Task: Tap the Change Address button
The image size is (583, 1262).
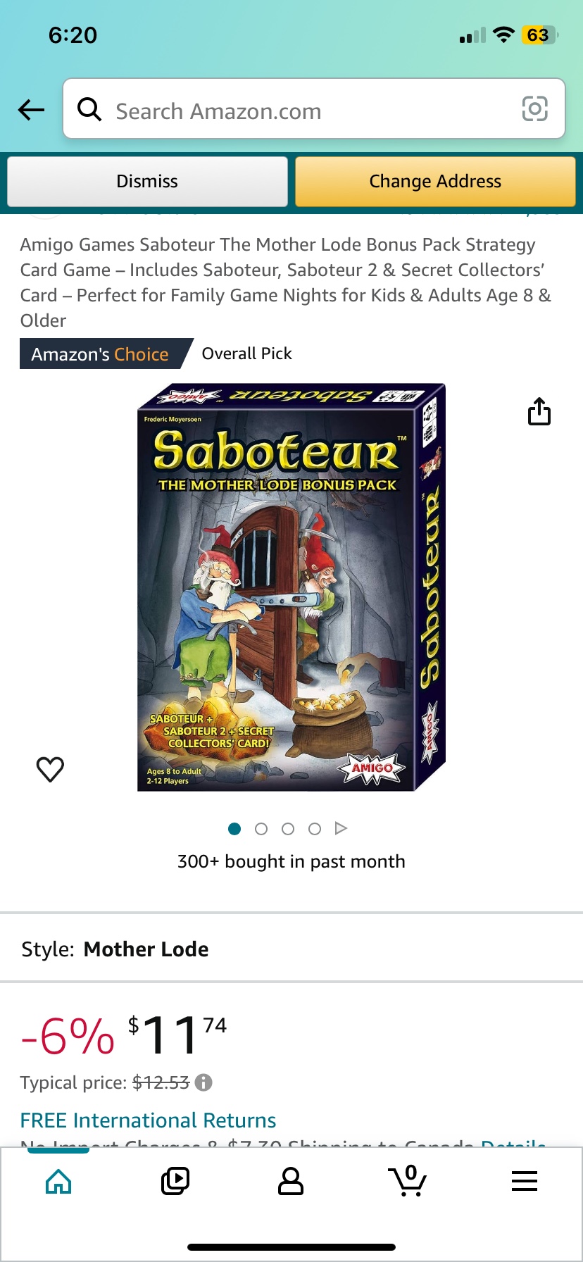Action: pyautogui.click(x=435, y=182)
